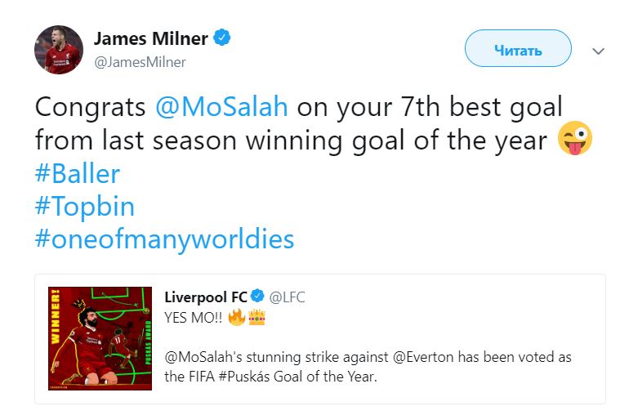Click the crown emoji in quoted tweet
This screenshot has height=406, width=638.
[257, 317]
